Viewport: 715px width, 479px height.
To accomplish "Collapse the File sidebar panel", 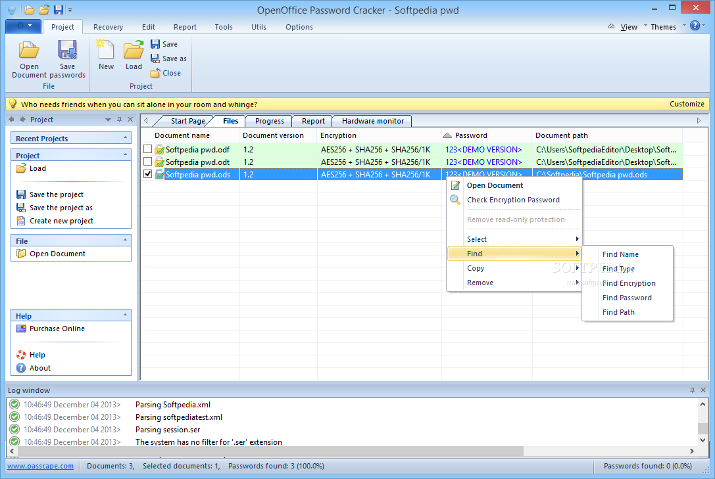I will pos(126,240).
